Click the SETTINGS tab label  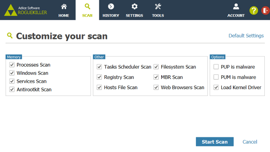tap(134, 15)
